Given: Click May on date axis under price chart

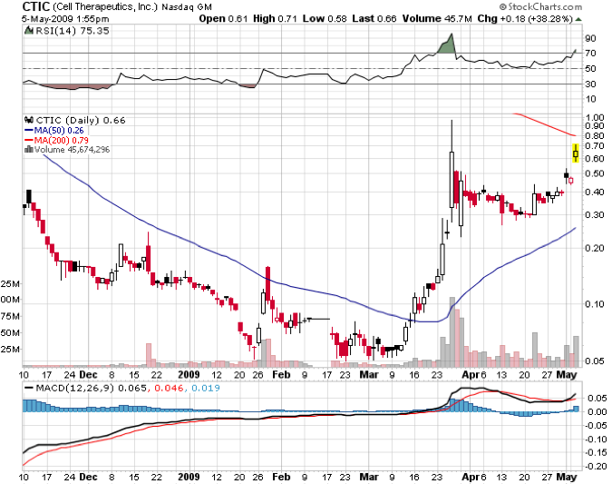Looking at the screenshot, I should pos(567,374).
